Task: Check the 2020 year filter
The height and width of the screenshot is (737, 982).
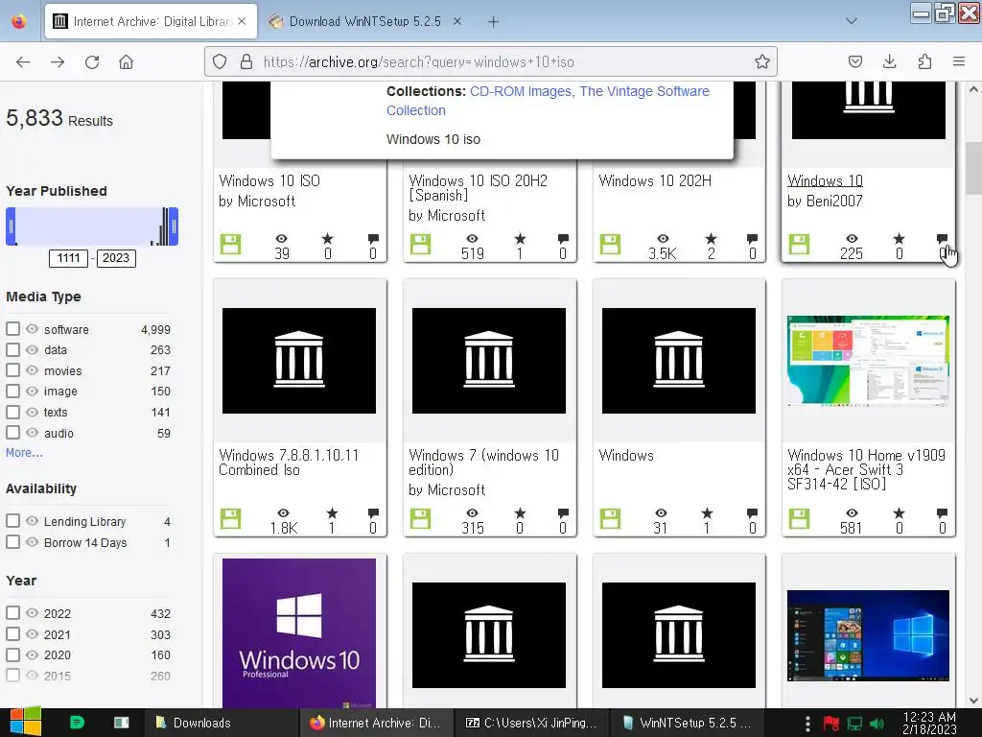Action: coord(12,654)
